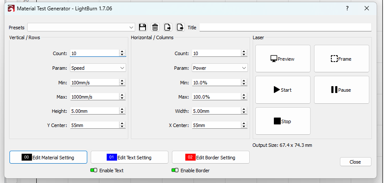This screenshot has height=183, width=384.
Task: Open Edit Text Setting
Action: tap(130, 158)
